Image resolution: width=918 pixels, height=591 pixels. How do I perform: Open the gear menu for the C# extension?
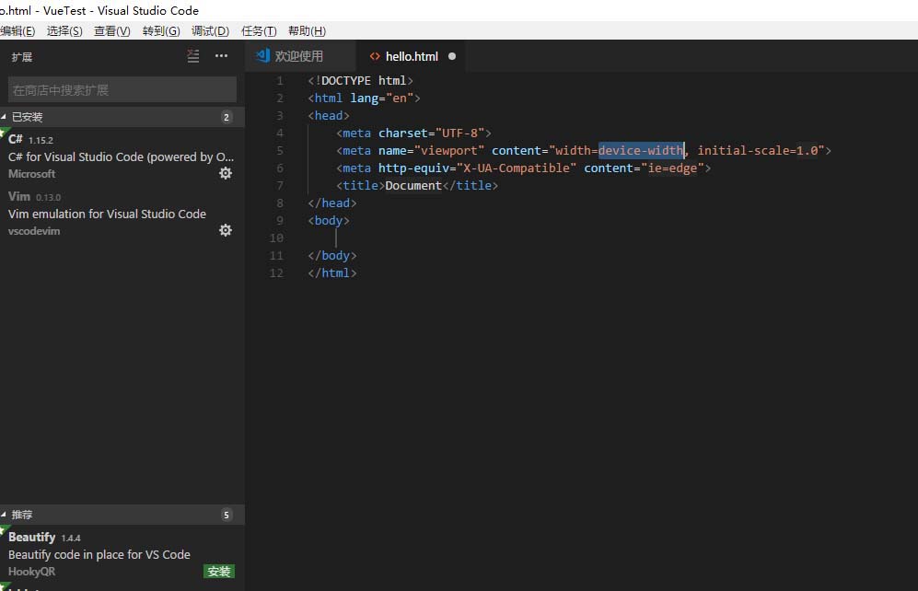pos(226,173)
